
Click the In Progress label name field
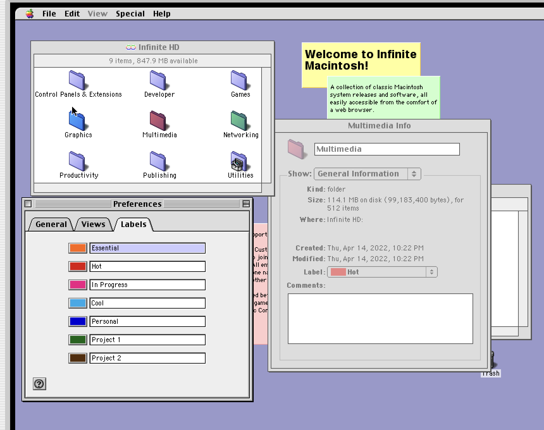pos(148,285)
